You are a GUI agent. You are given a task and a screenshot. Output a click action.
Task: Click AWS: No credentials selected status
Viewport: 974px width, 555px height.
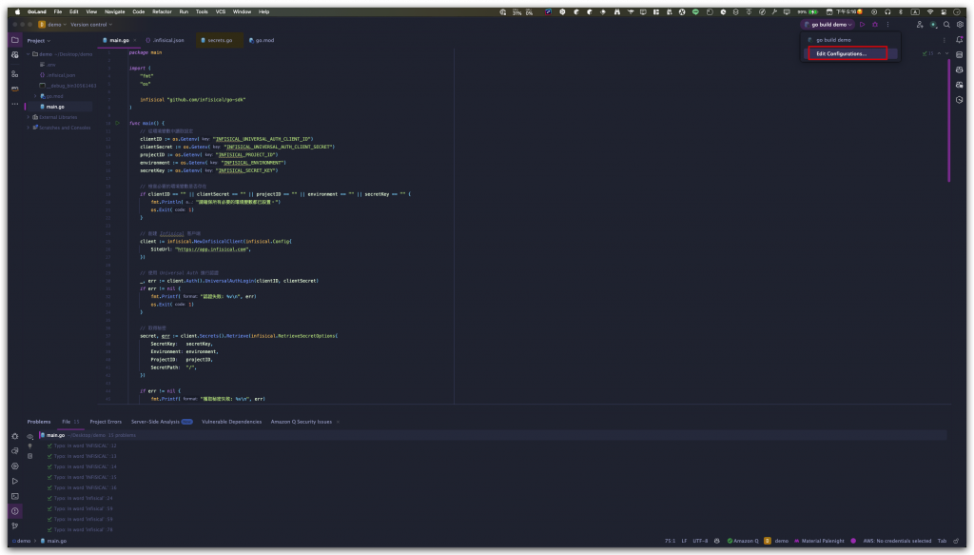point(897,541)
